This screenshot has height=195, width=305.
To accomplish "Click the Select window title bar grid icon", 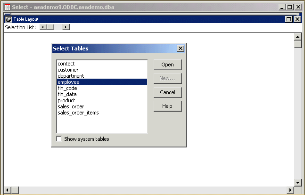I will (8, 7).
